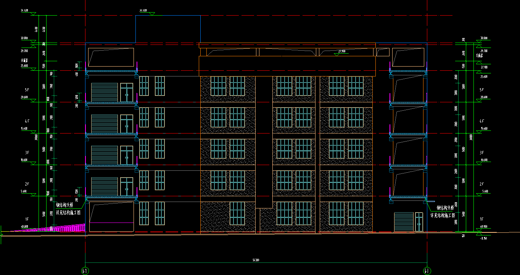Viewport: 520px width, 275px height.
Task: Select the right grid axis bubble at bottom
Action: (x=427, y=271)
